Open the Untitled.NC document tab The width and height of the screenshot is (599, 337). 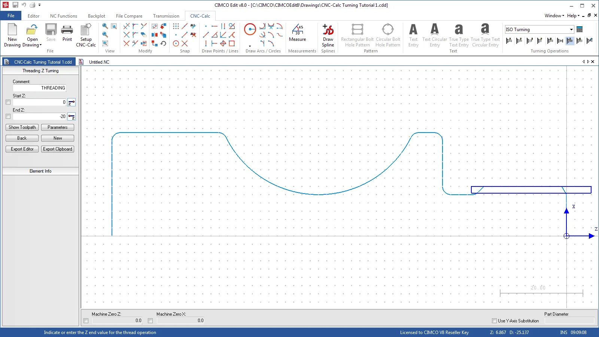pyautogui.click(x=99, y=62)
